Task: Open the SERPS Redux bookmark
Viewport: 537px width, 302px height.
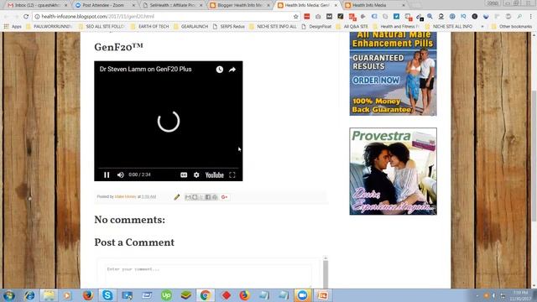Action: [x=229, y=26]
